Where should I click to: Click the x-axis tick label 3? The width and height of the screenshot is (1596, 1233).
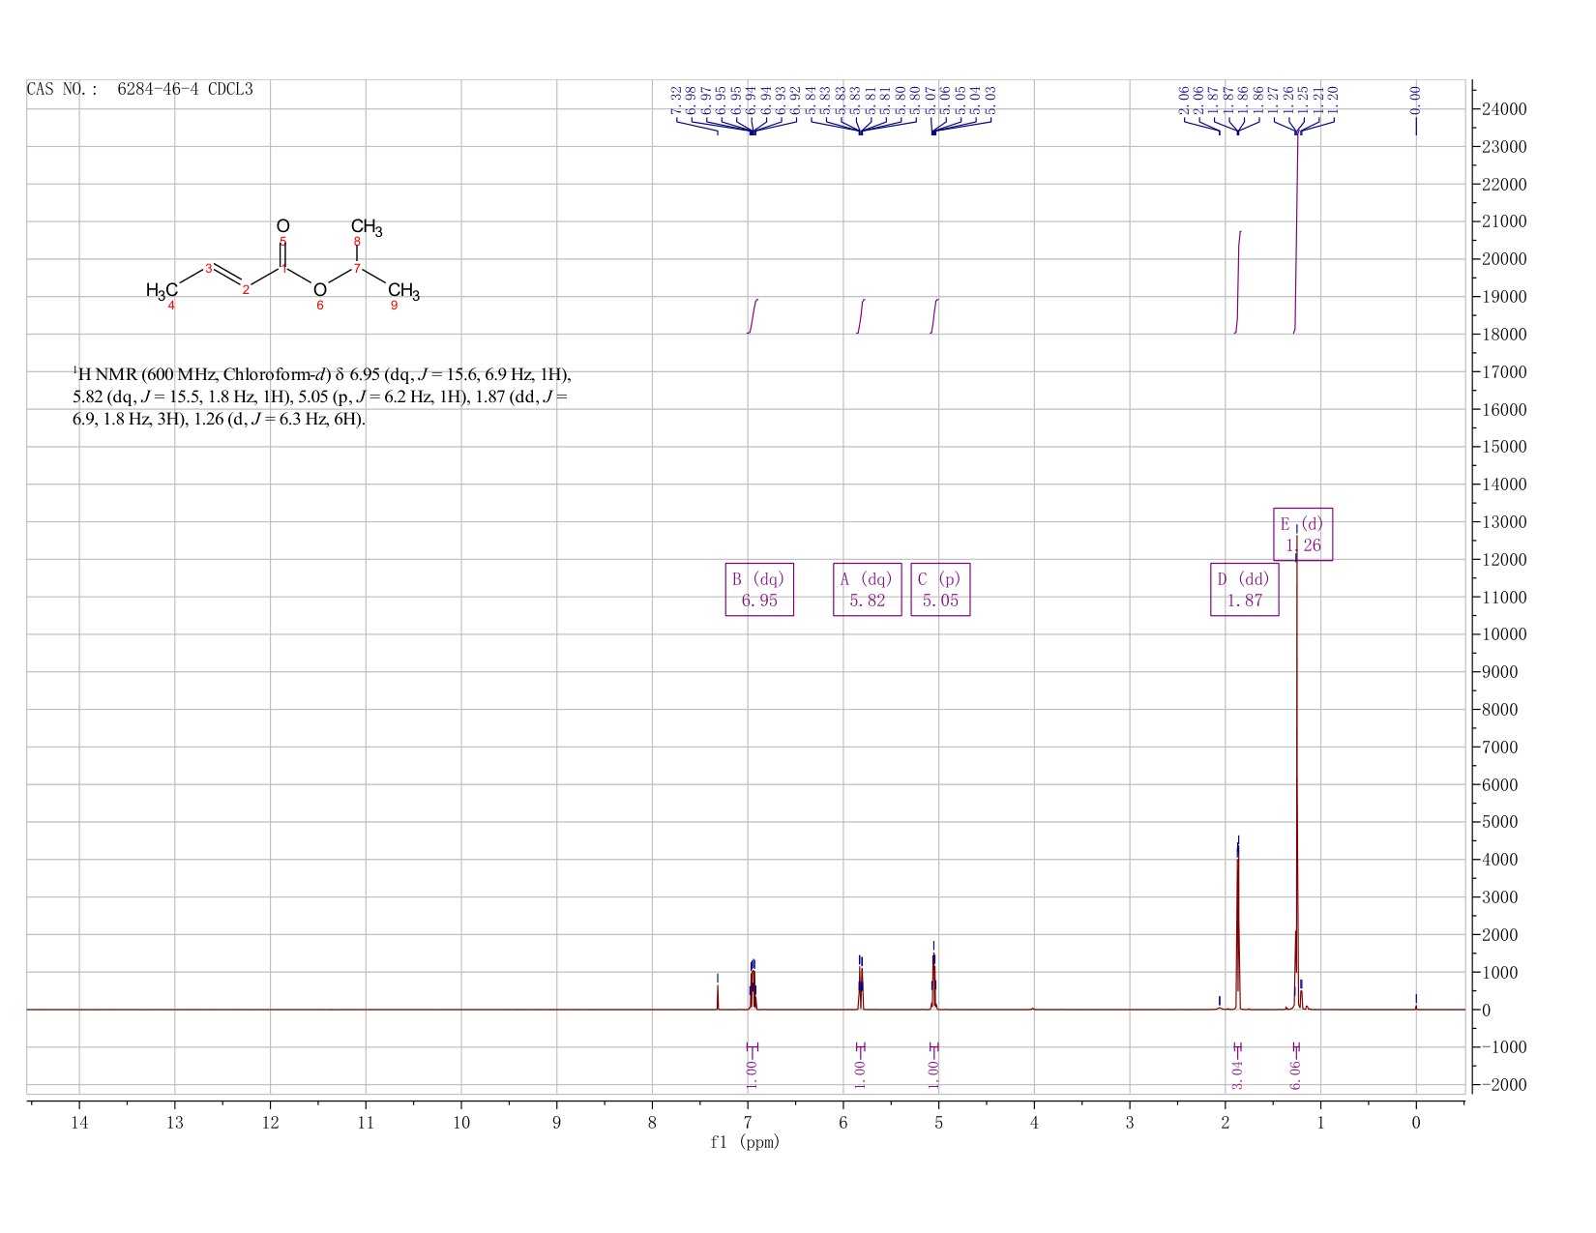(x=1130, y=1122)
